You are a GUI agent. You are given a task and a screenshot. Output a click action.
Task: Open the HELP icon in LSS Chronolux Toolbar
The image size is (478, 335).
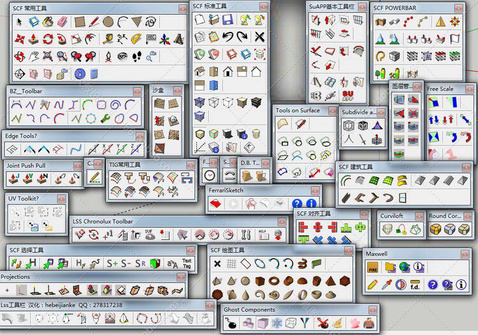click(263, 235)
